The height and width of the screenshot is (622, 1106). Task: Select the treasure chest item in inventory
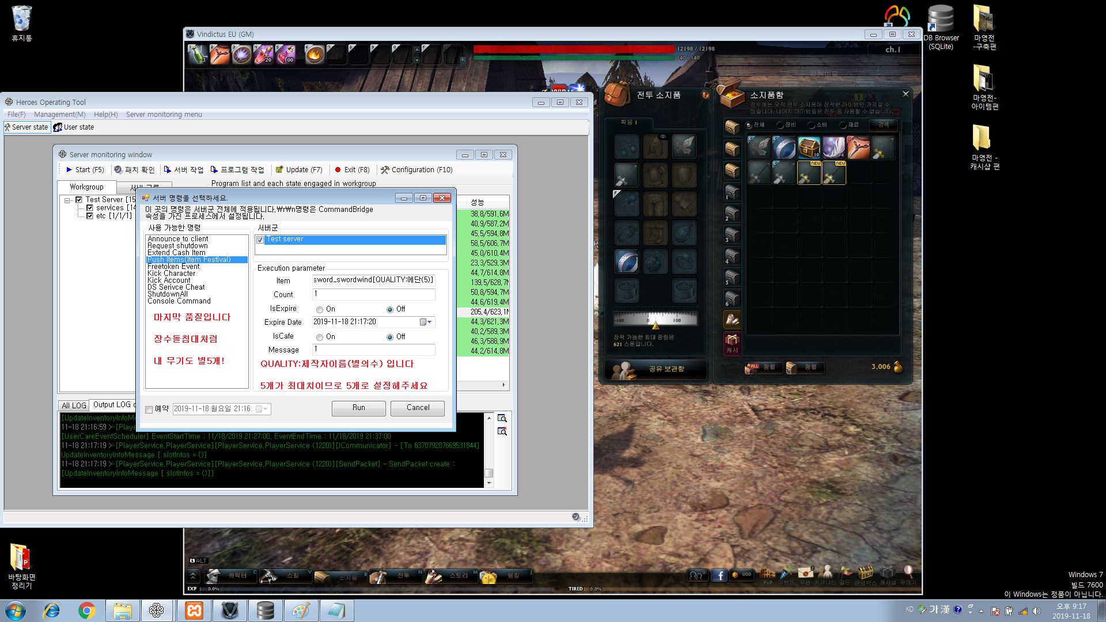tap(809, 148)
